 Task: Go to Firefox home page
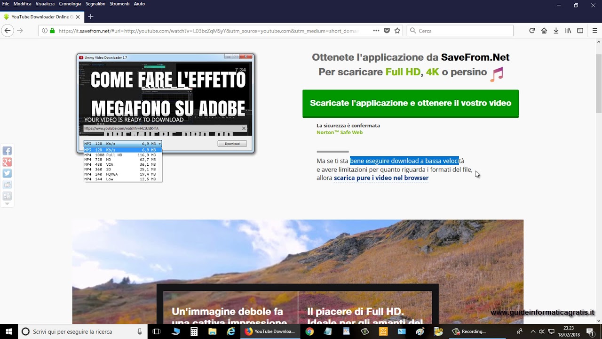coord(544,31)
